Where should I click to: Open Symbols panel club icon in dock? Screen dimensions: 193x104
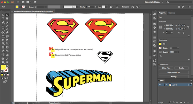click(x=155, y=32)
